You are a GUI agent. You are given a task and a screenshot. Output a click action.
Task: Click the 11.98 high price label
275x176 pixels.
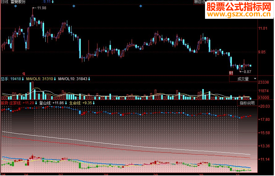42,8
